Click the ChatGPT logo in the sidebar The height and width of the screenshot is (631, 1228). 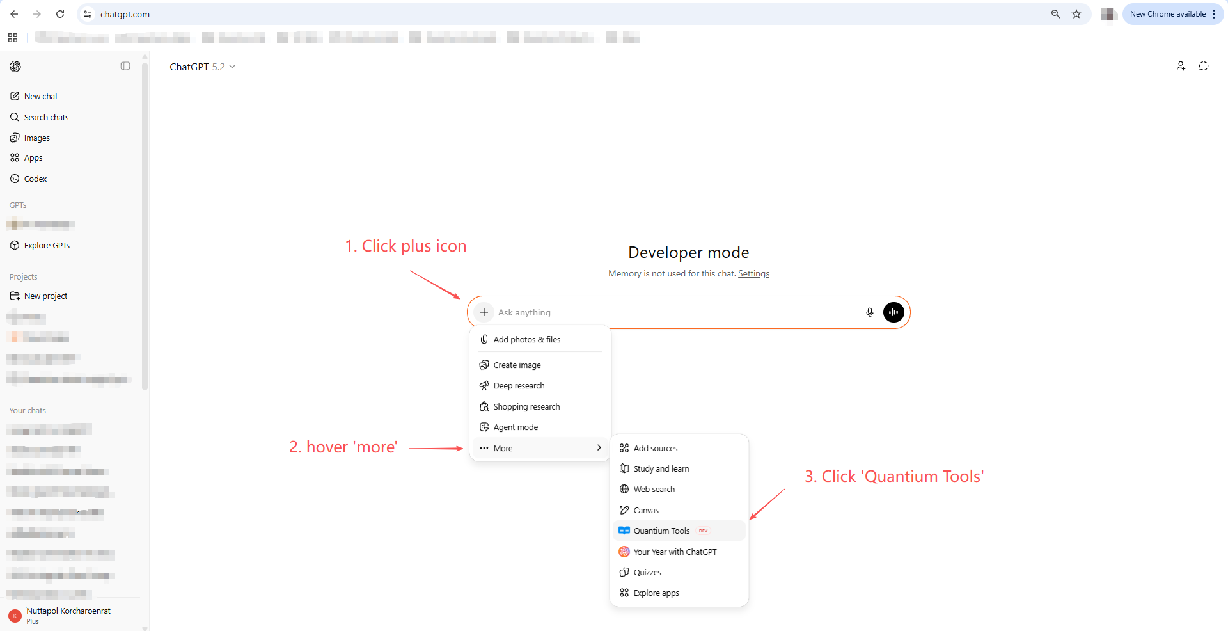[x=15, y=67]
